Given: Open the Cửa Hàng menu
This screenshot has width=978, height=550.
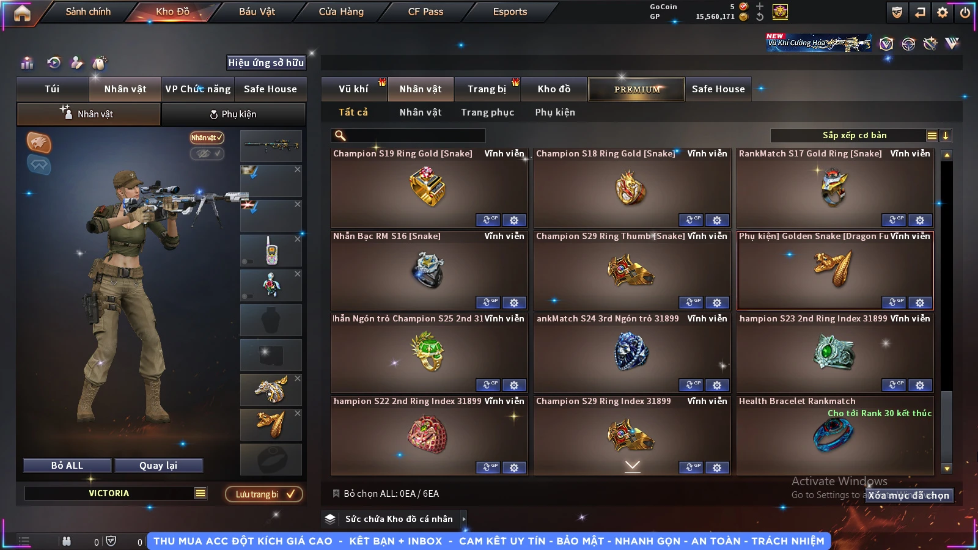Looking at the screenshot, I should [341, 12].
